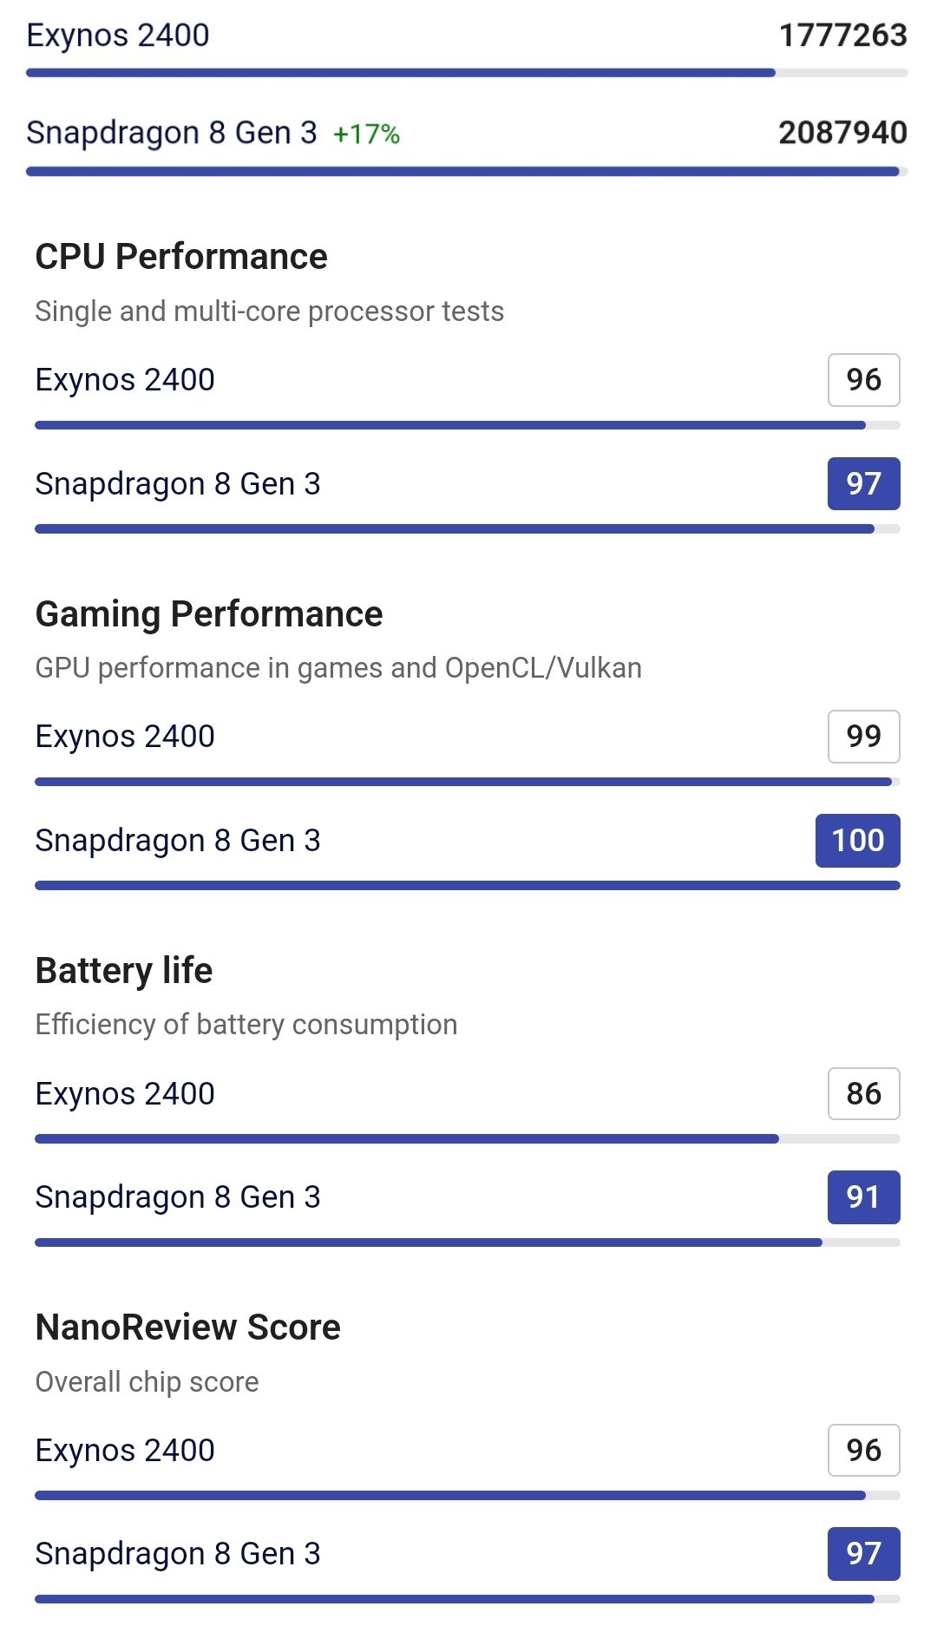Click Snapdragon's overall NanoReview score badge 97
Viewport: 937px width, 1639px height.
point(863,1554)
